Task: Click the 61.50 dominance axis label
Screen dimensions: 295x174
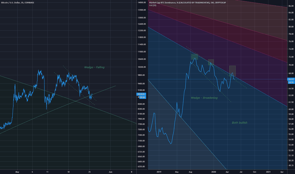Action: (x=291, y=102)
